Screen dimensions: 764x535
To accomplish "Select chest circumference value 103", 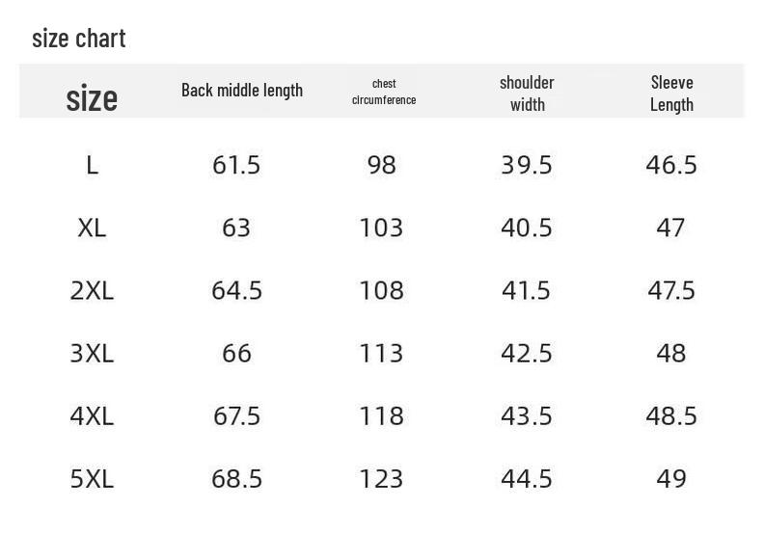I will (381, 227).
